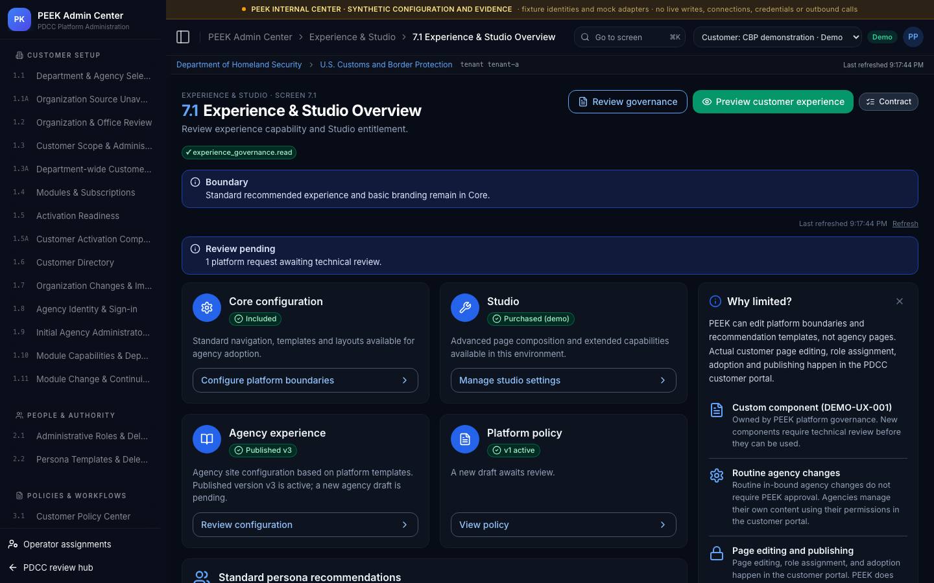Open Organization & Office Review sidebar item

click(x=82, y=122)
